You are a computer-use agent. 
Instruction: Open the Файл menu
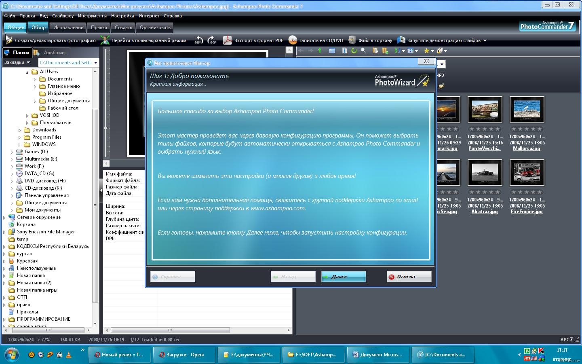[x=10, y=16]
